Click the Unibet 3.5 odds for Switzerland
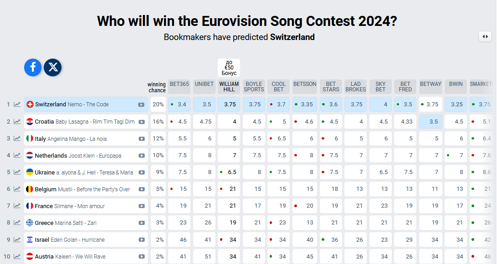 coord(204,105)
